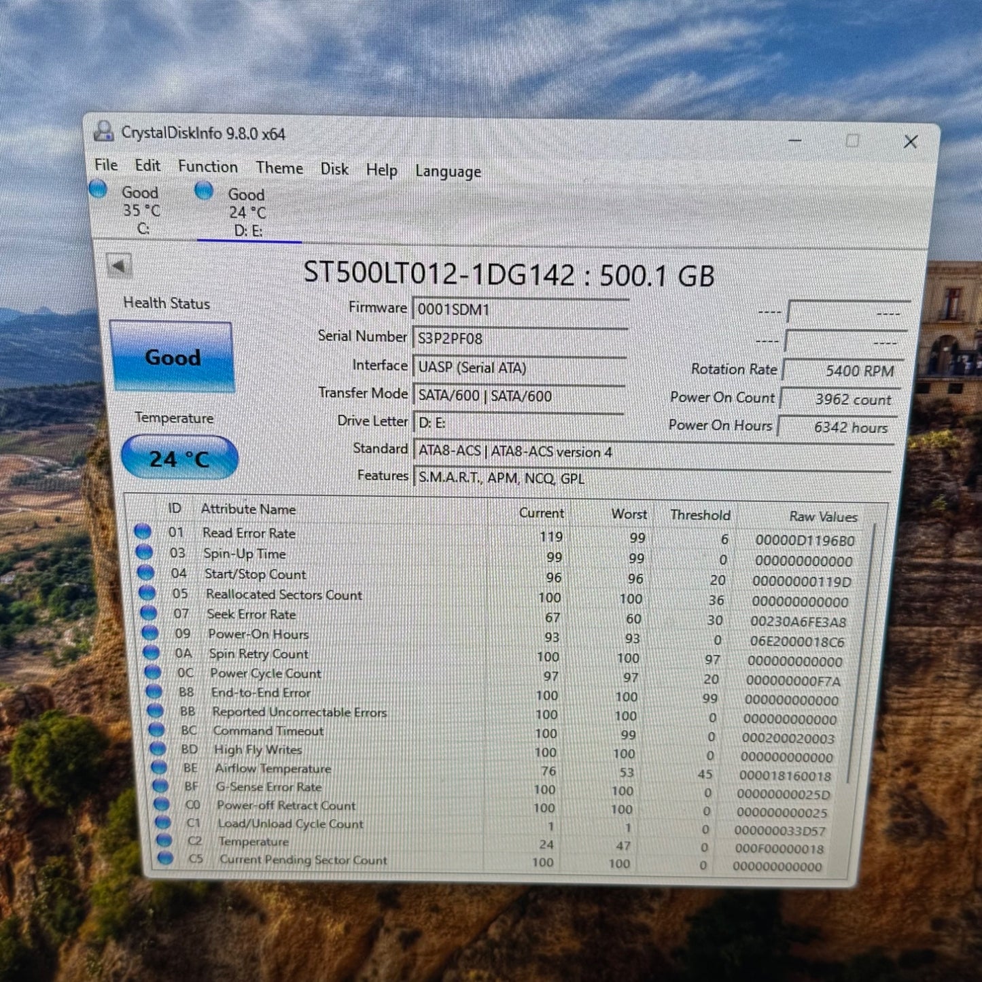Image resolution: width=982 pixels, height=982 pixels.
Task: Click status orb of Temperature attribute row
Action: pos(164,840)
